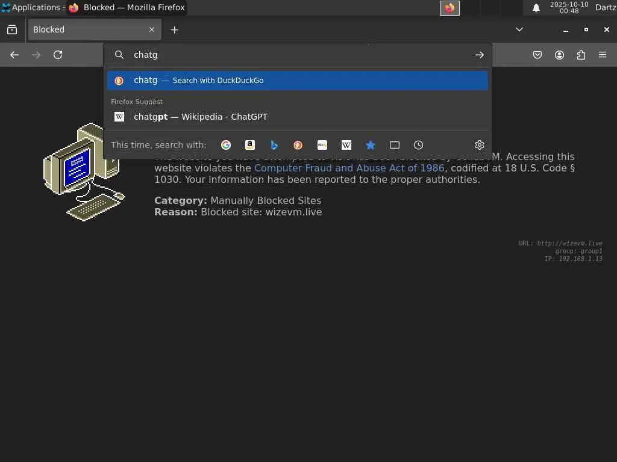The image size is (617, 462).
Task: Choose the chatg DuckDuckGo search suggestion
Action: 298,81
